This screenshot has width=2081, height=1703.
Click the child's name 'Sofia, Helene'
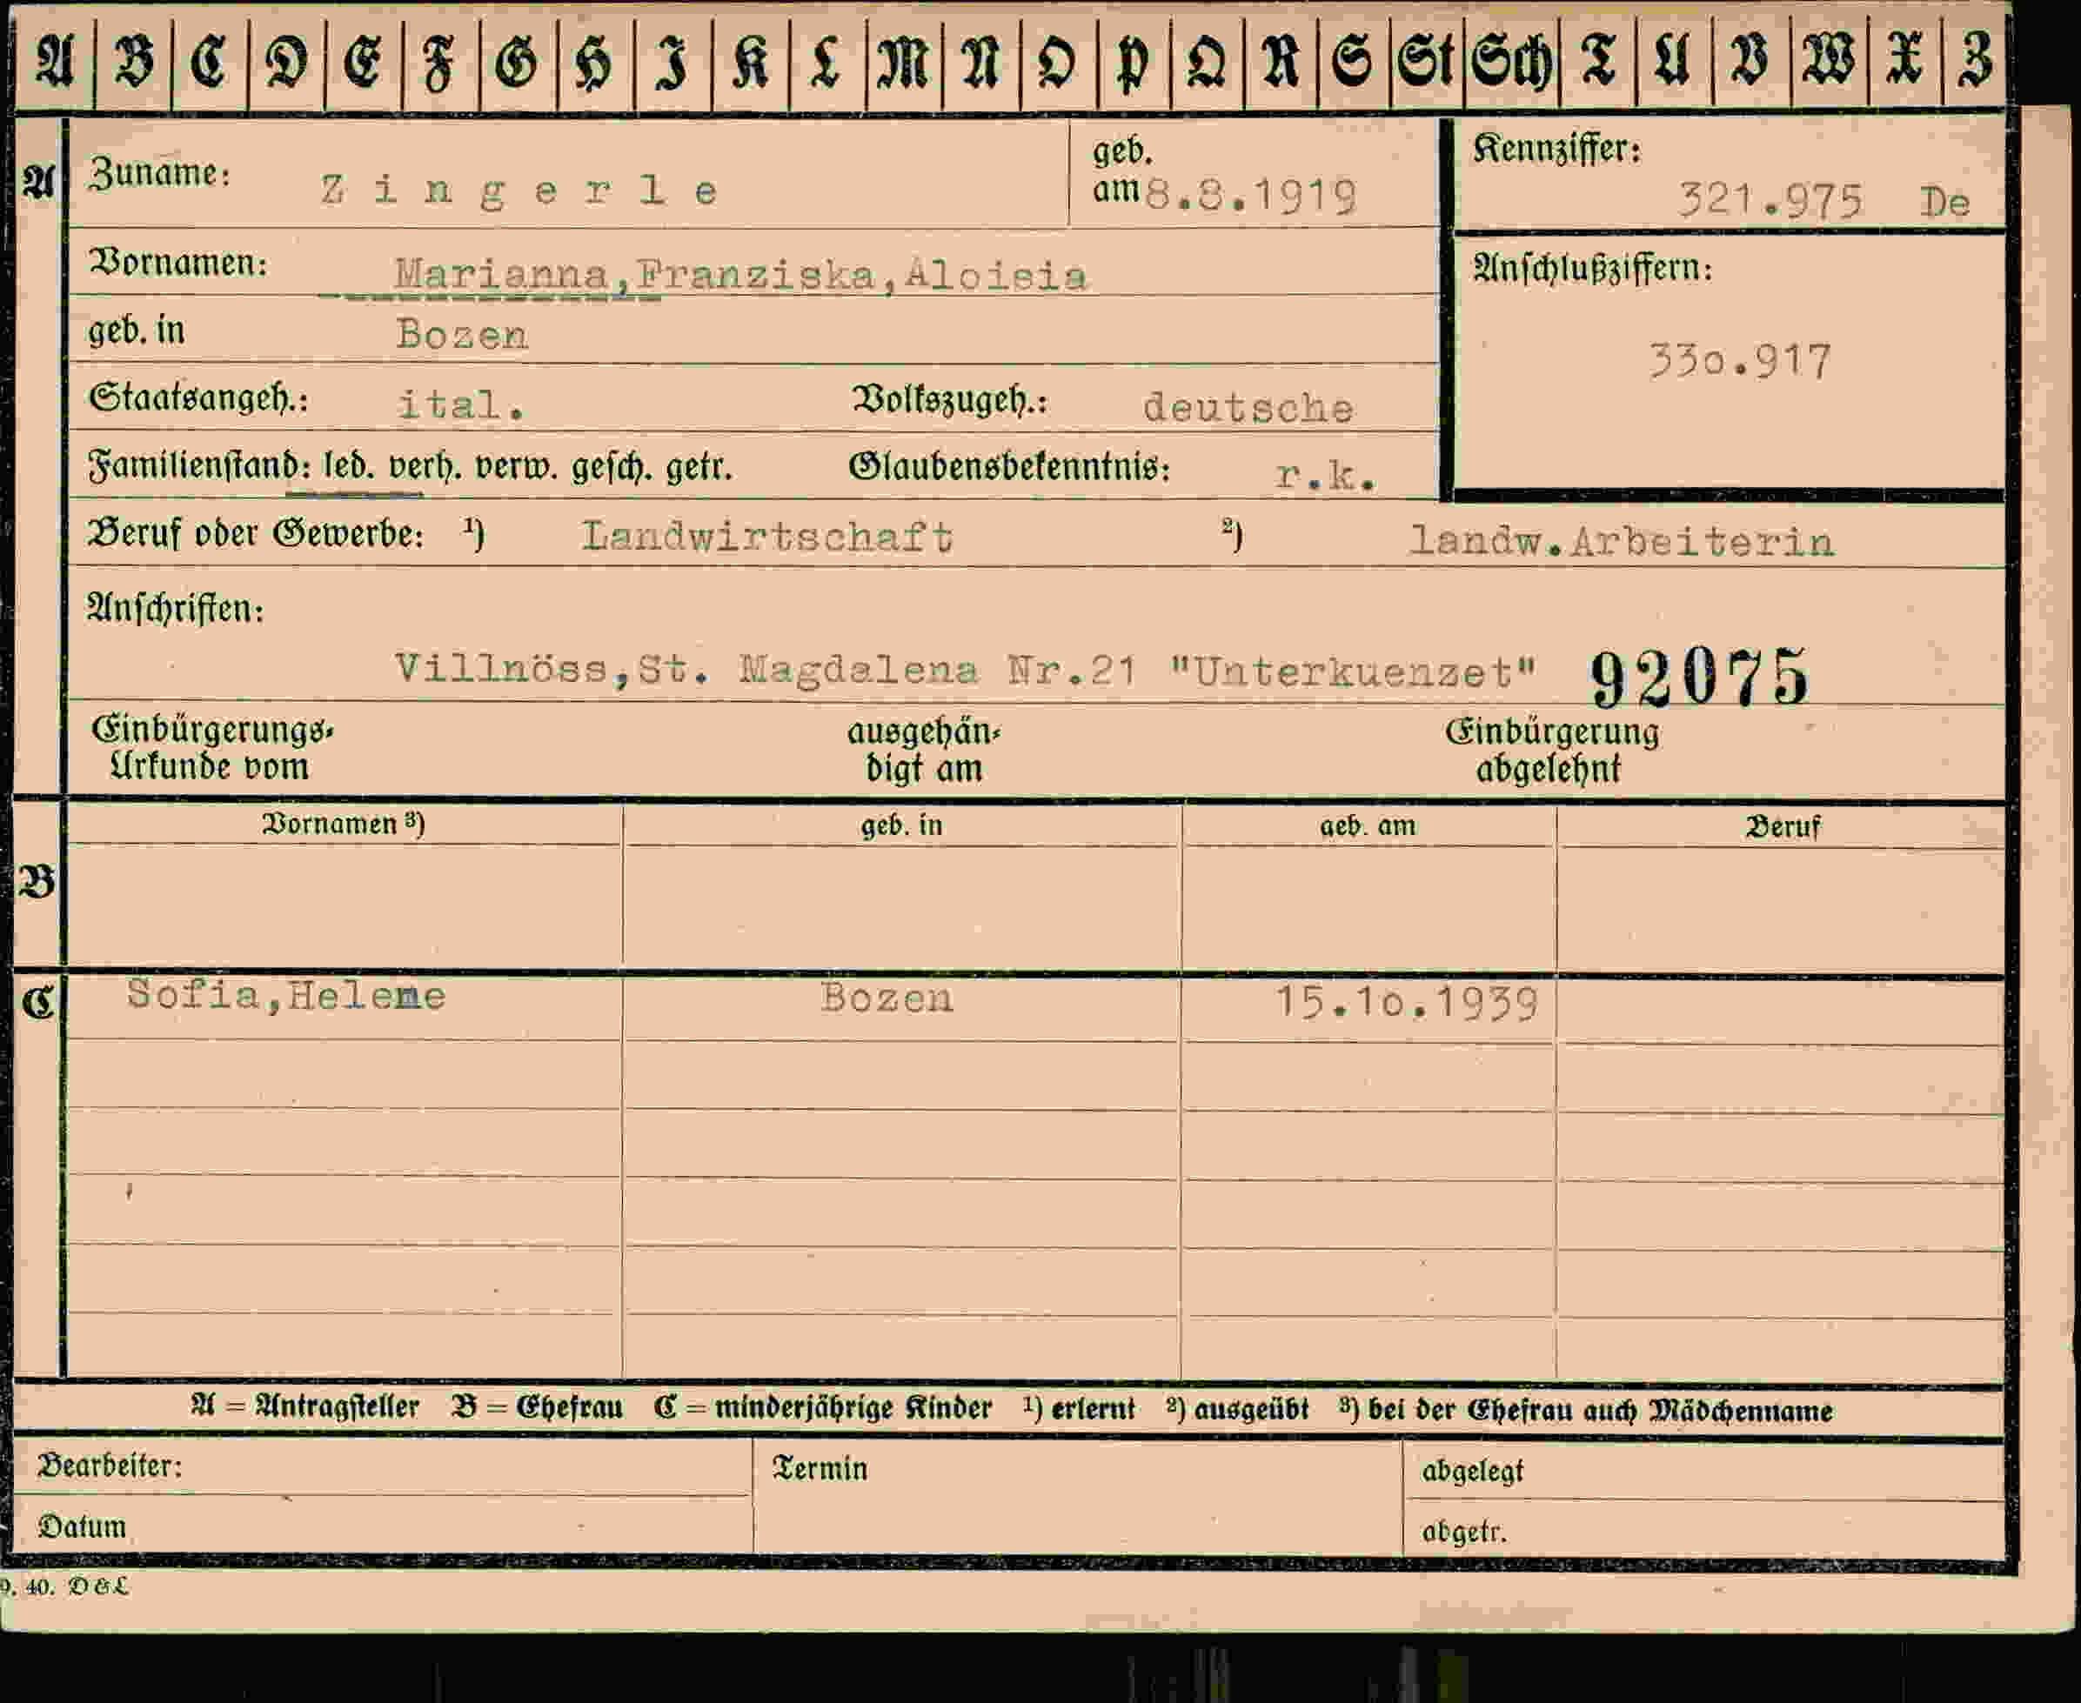(x=285, y=996)
